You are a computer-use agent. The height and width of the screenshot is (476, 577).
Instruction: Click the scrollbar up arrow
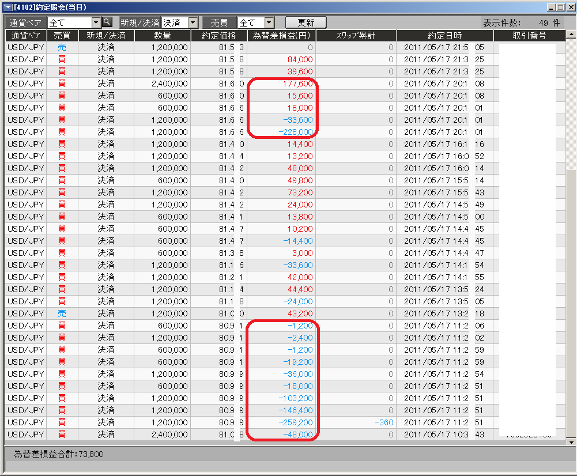tap(571, 35)
